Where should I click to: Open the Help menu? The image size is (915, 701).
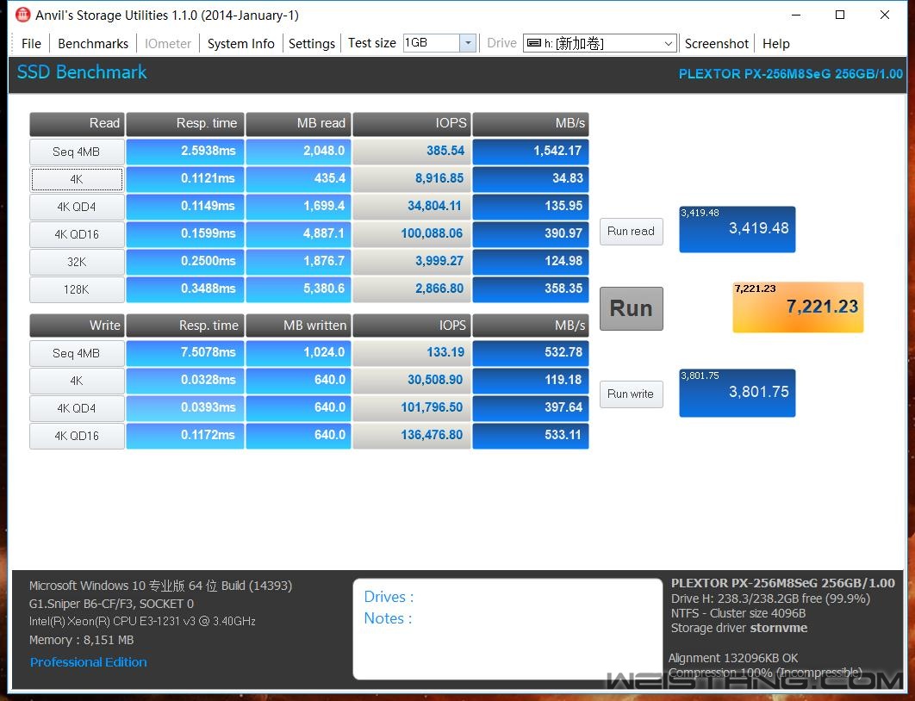pyautogui.click(x=775, y=44)
